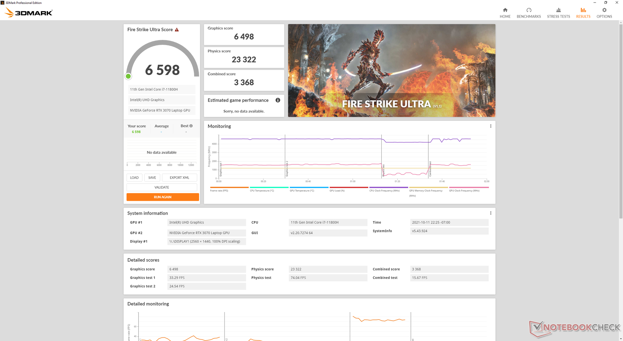Open the System information three-dot menu

coord(491,213)
